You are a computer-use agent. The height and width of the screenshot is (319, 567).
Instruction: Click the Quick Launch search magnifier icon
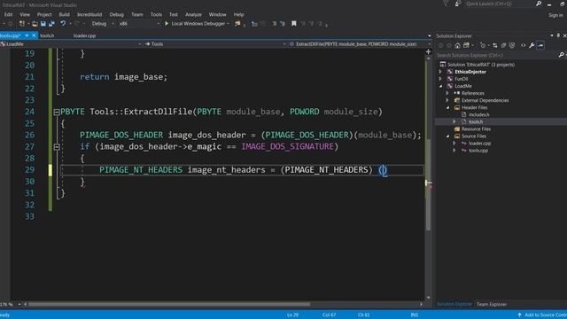pos(539,4)
